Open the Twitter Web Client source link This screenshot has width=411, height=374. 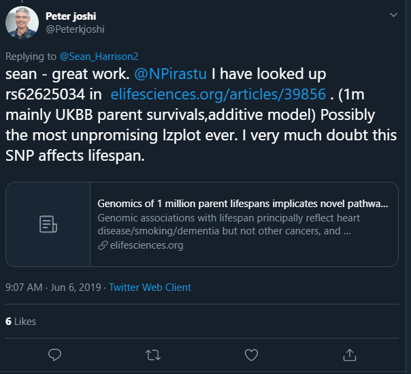pos(150,287)
